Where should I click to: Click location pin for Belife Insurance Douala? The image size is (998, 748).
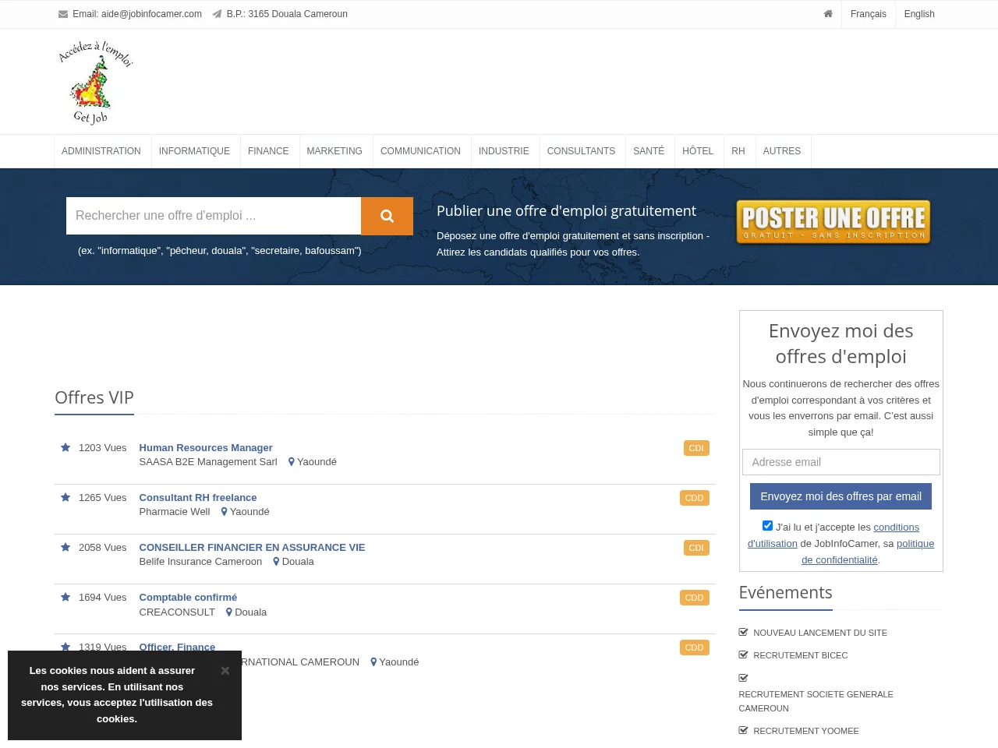pyautogui.click(x=276, y=562)
